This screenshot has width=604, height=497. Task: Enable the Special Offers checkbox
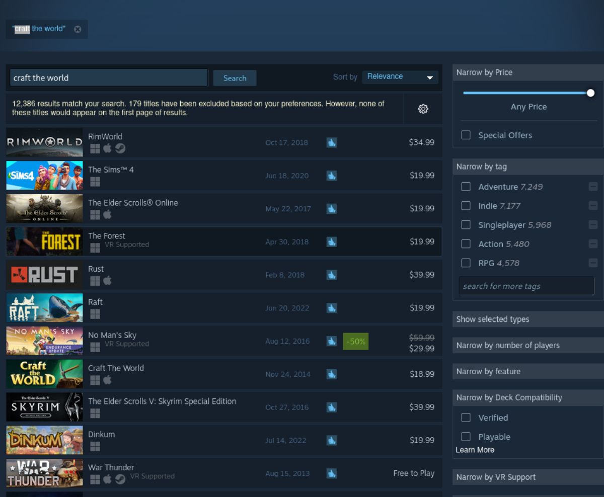click(x=466, y=135)
